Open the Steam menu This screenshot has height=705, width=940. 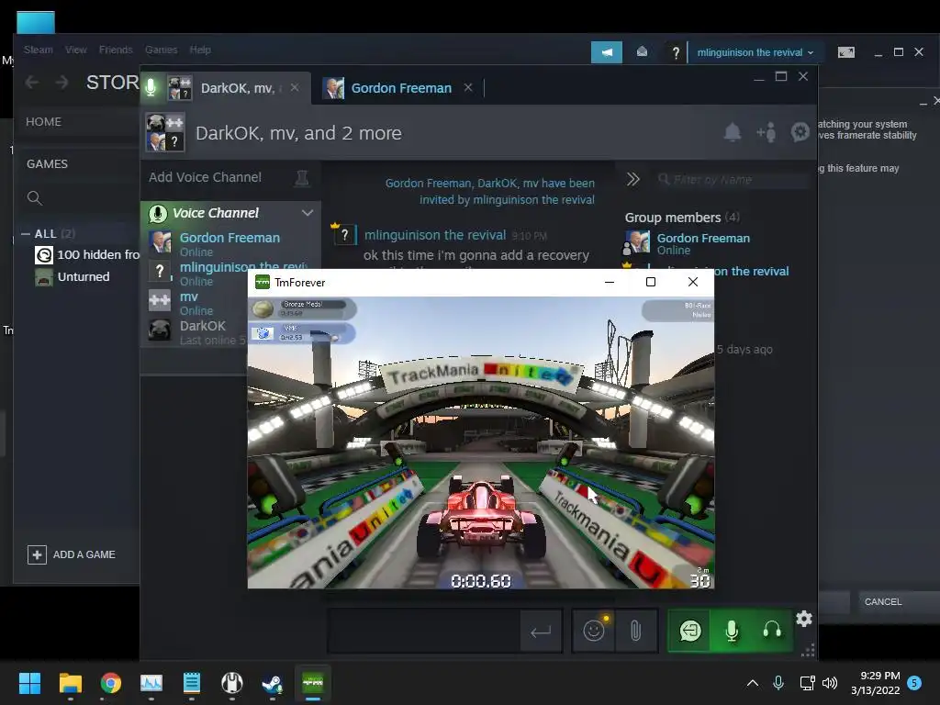click(39, 50)
